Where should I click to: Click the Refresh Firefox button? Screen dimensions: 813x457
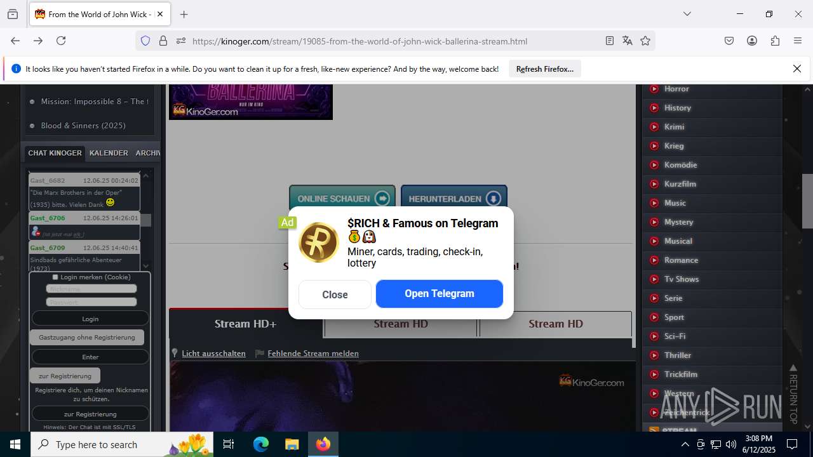tap(545, 69)
